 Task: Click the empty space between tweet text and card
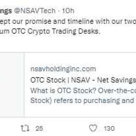(68, 44)
